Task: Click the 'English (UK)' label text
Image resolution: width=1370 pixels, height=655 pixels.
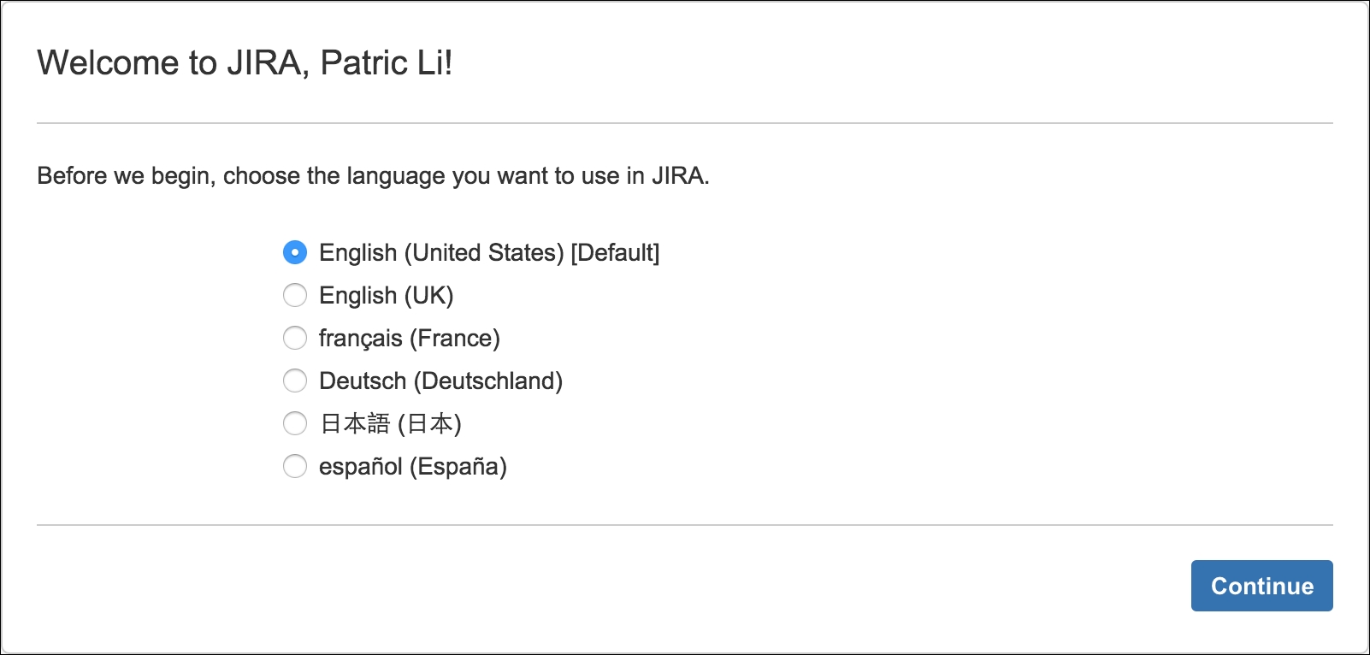Action: 387,295
